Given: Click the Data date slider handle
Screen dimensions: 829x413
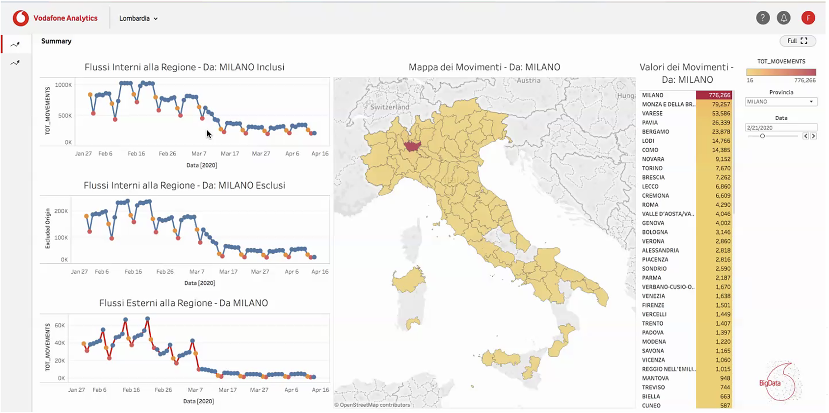Looking at the screenshot, I should coord(762,136).
